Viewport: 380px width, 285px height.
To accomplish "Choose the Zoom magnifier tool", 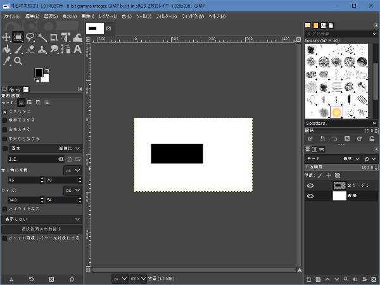I will tap(18, 61).
